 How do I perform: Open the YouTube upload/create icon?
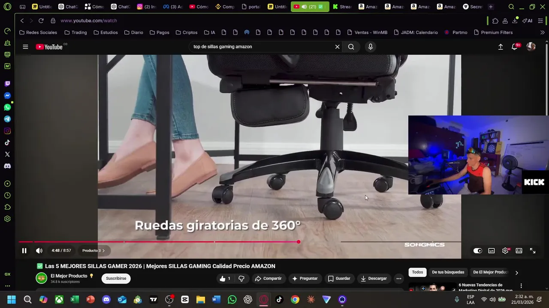coord(501,47)
